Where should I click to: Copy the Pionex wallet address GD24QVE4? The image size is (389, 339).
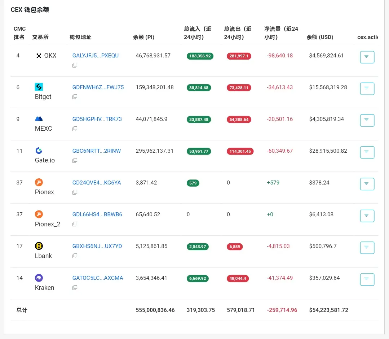75,192
